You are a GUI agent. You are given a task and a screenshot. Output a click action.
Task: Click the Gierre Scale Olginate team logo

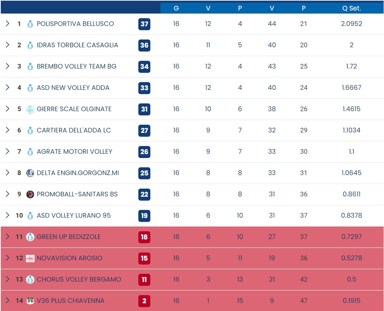pos(30,109)
